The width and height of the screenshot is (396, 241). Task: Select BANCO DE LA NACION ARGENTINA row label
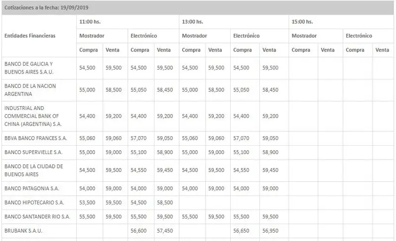pyautogui.click(x=30, y=90)
